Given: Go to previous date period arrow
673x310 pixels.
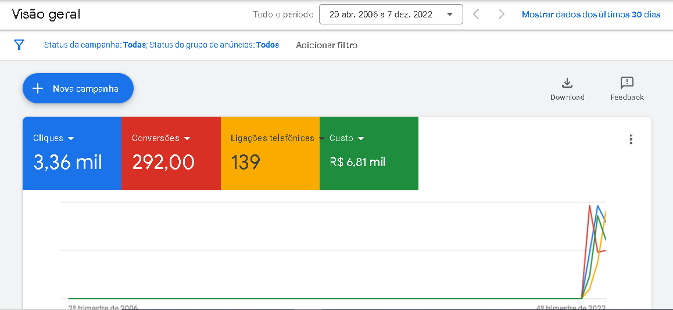Looking at the screenshot, I should coord(475,14).
